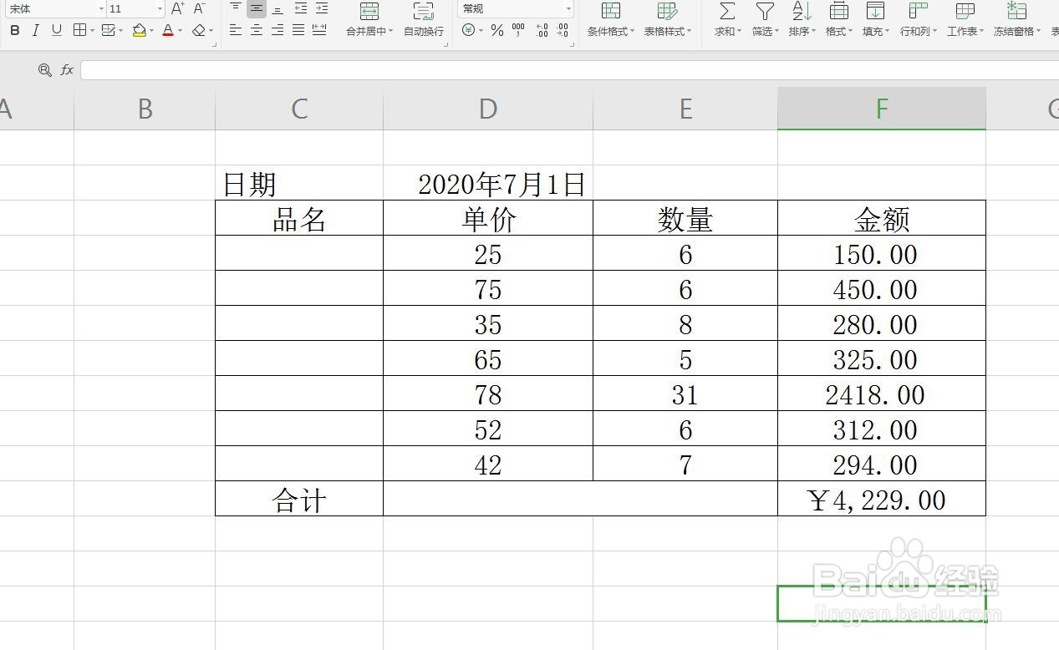Open the font size dropdown
This screenshot has width=1059, height=650.
pos(159,8)
